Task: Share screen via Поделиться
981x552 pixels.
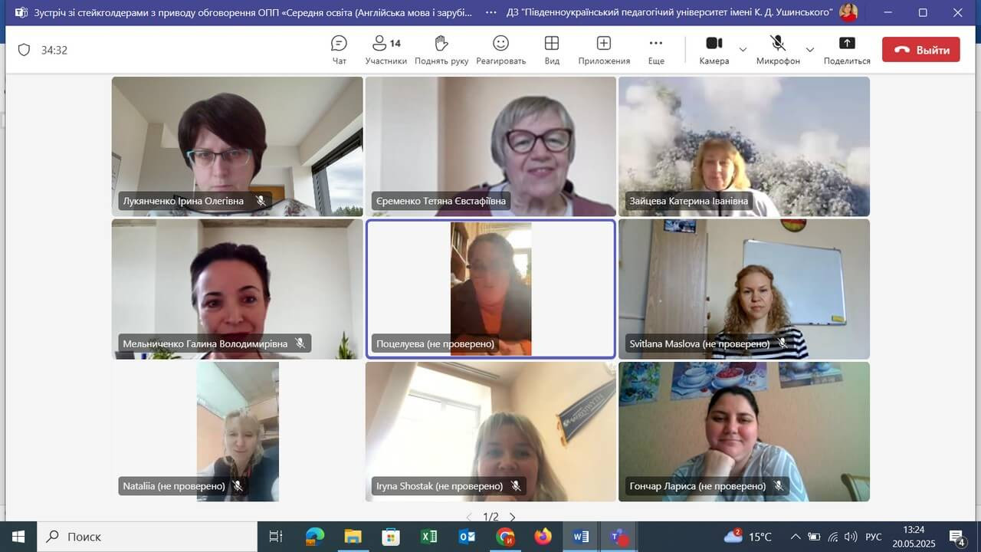Action: click(847, 50)
